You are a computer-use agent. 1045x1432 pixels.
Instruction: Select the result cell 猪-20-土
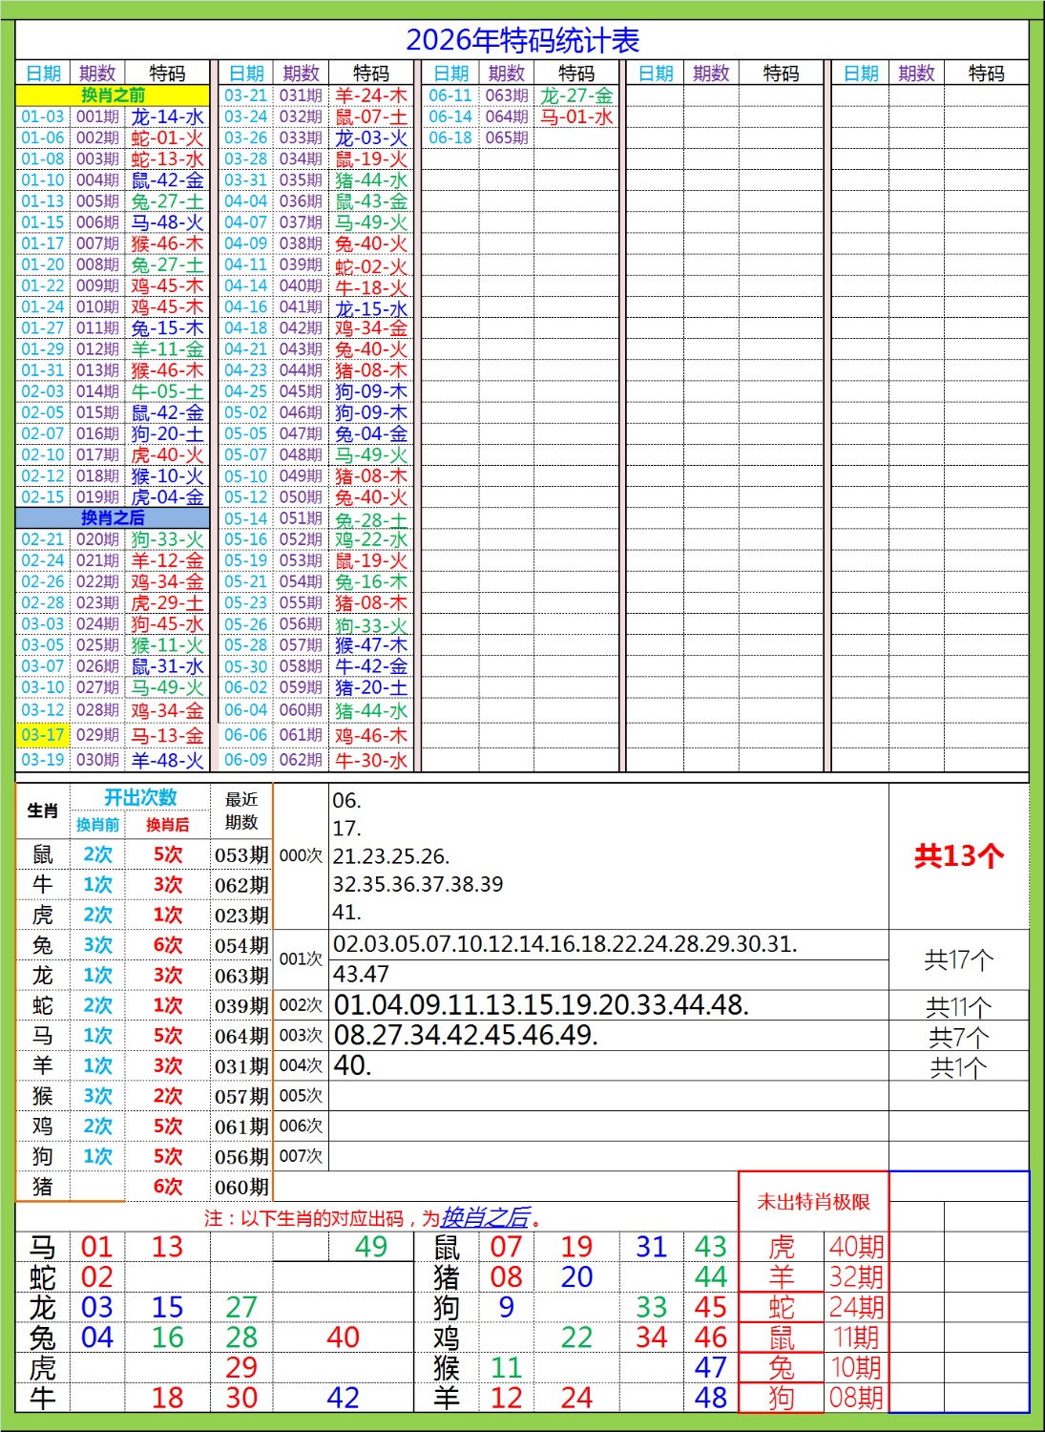pyautogui.click(x=371, y=687)
